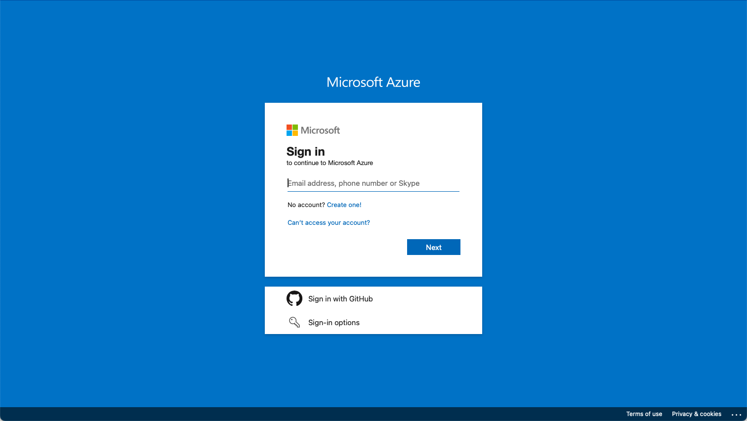This screenshot has width=747, height=421.
Task: Click the Sign in heading
Action: 305,152
